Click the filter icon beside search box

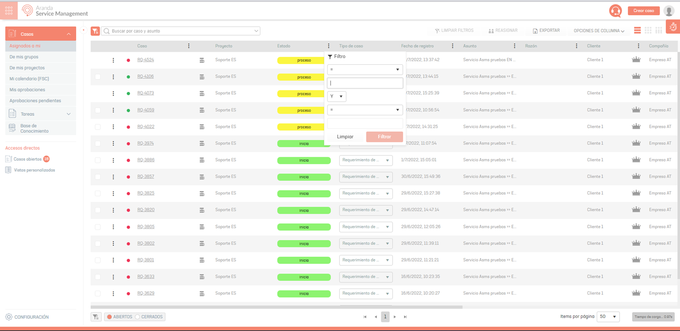pos(95,31)
